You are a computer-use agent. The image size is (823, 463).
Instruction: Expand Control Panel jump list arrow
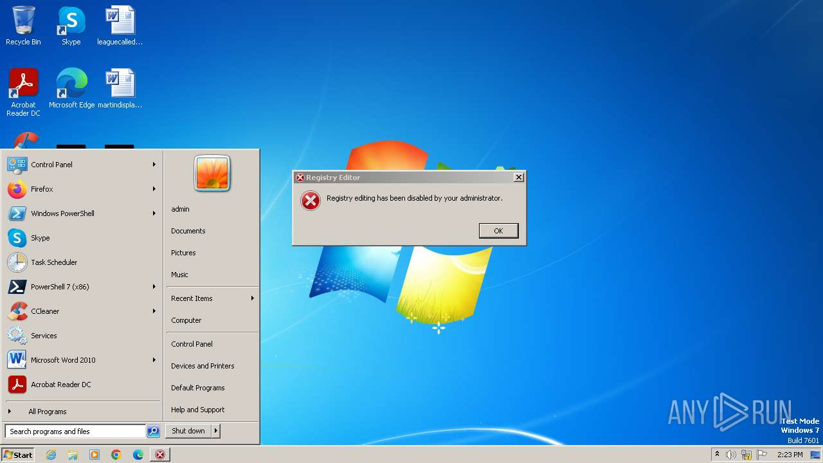154,165
